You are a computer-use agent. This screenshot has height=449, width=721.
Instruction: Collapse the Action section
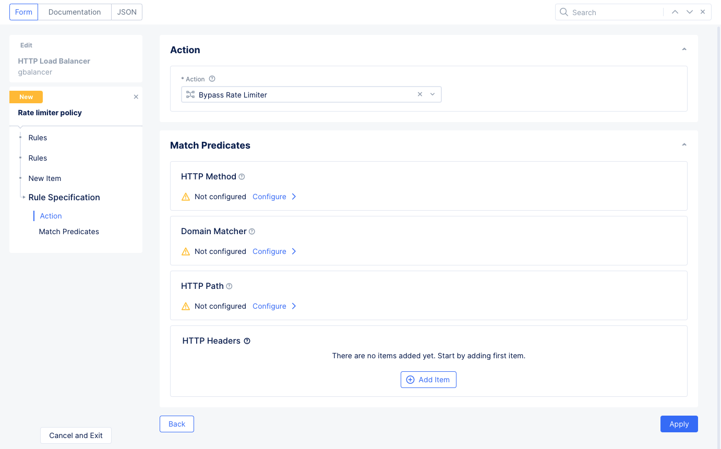[x=684, y=50]
